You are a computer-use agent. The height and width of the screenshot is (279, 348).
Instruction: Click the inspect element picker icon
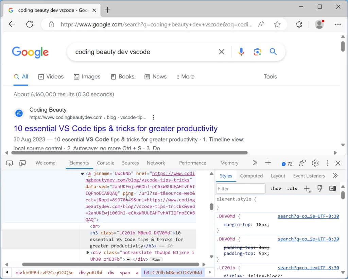(x=9, y=163)
